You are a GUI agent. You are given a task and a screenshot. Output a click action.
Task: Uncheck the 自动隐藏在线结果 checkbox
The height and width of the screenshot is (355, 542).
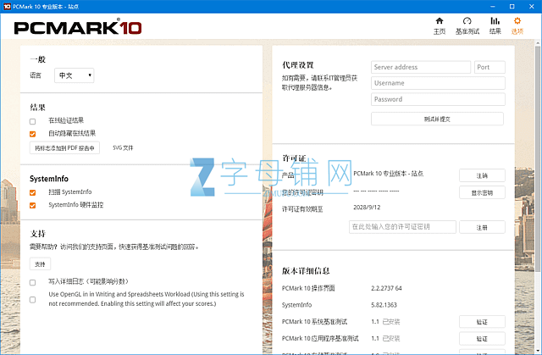point(32,134)
